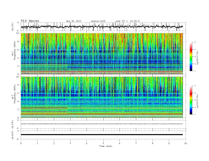Screen dimensions: 209x161
Task: Click the 'ch.1(V)' axis label
Action: click(x=13, y=27)
